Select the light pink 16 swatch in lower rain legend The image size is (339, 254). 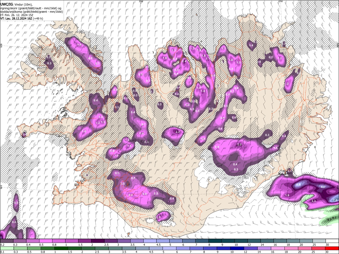point(278,248)
